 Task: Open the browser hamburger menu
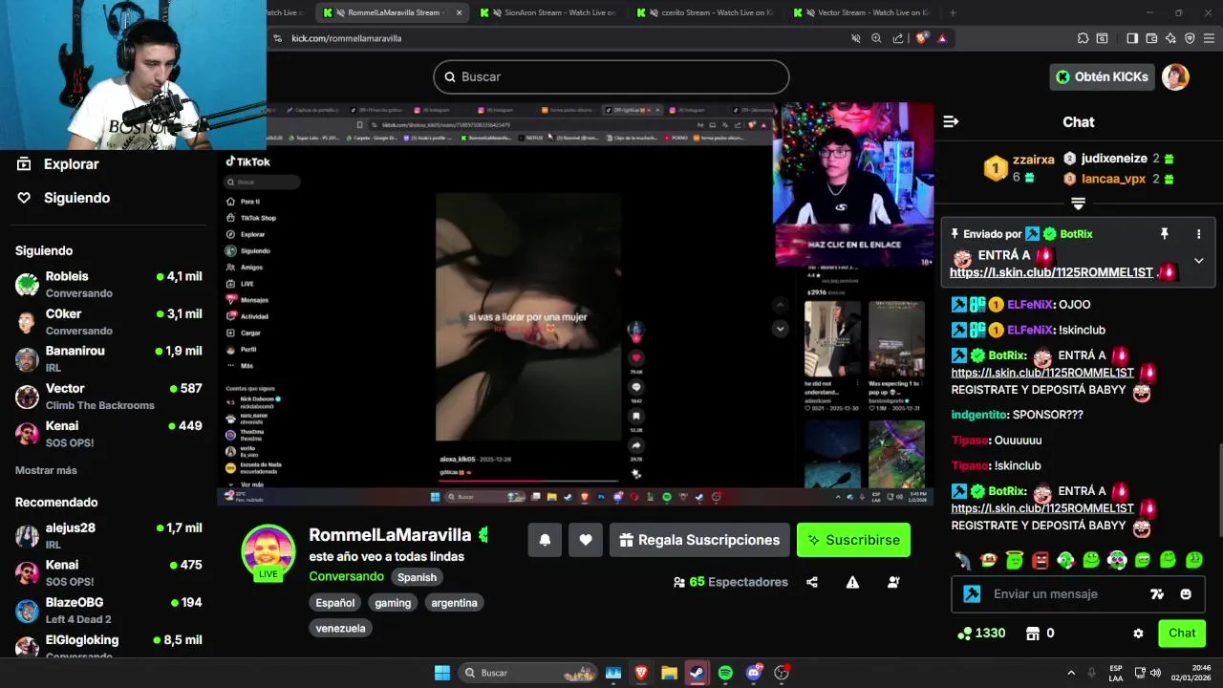click(1209, 38)
